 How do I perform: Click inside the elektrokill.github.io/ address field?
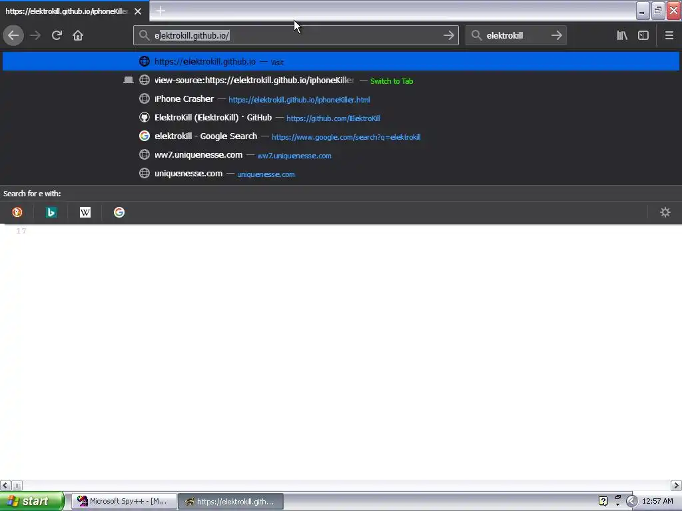coord(296,35)
